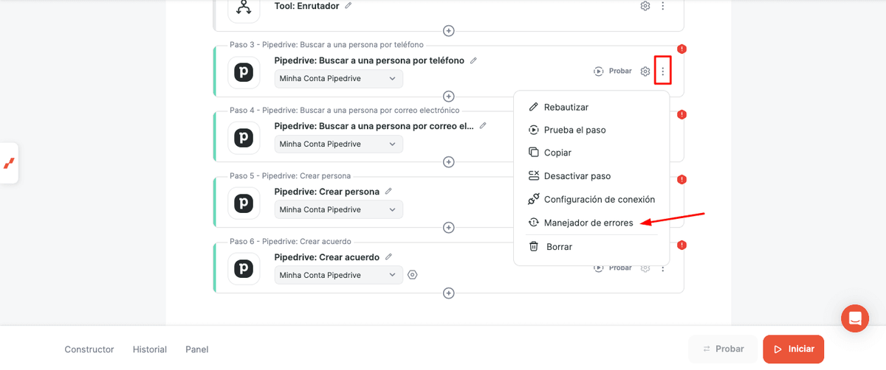The height and width of the screenshot is (370, 886).
Task: Open three-dot menu on step 3
Action: pos(663,71)
